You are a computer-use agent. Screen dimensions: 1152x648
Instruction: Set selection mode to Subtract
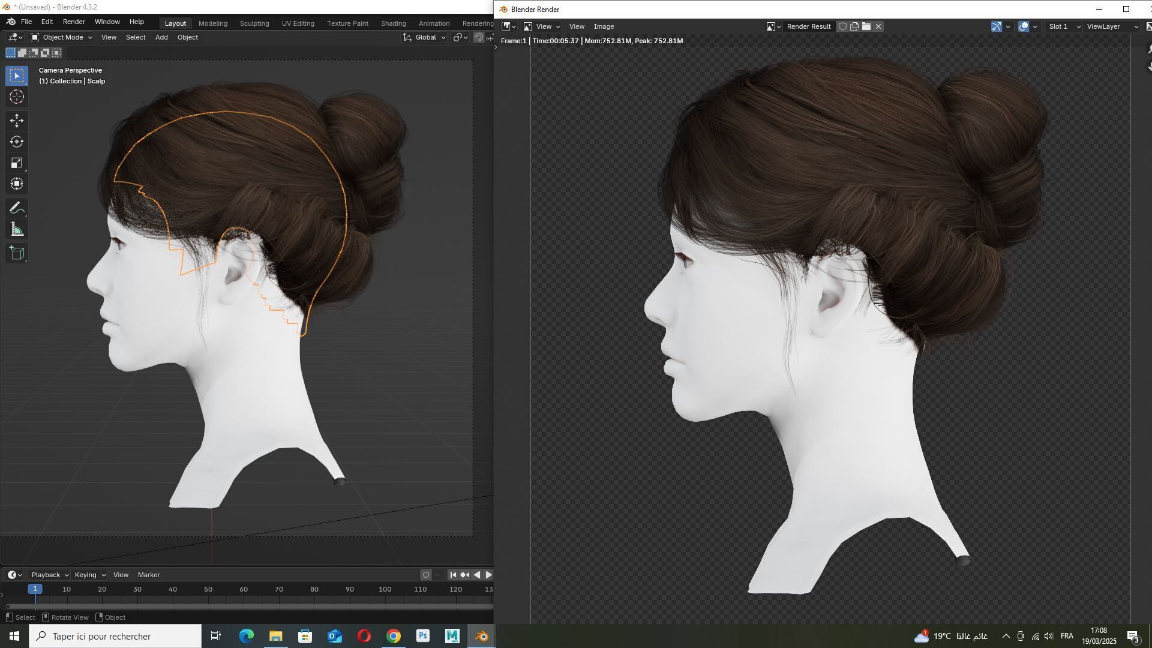34,53
